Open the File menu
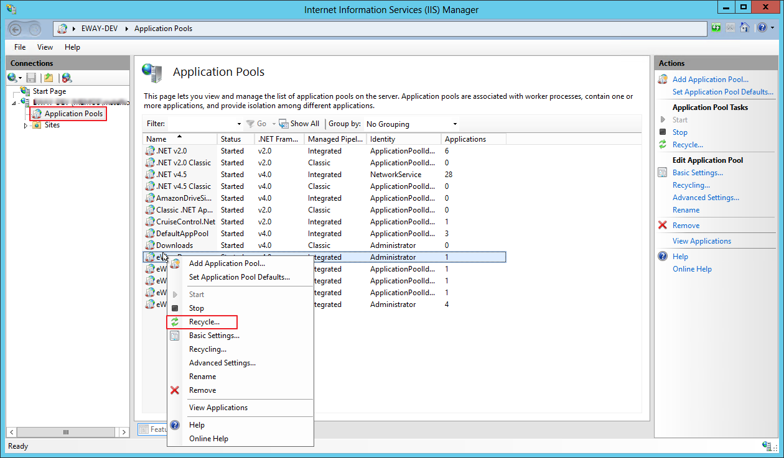Screen dimensions: 784x458 click(20, 47)
